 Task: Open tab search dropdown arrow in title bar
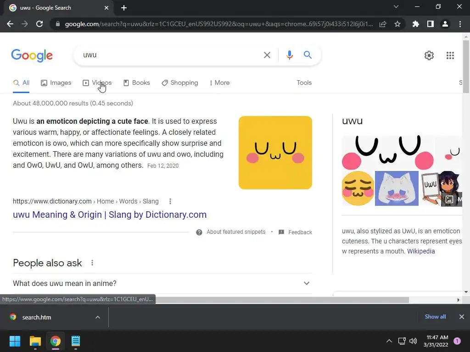(396, 6)
